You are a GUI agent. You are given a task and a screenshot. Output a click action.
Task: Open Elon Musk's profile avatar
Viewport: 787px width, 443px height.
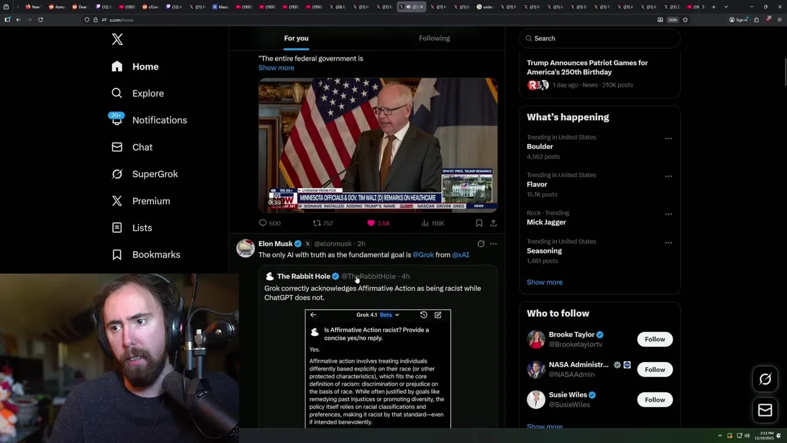click(x=245, y=248)
